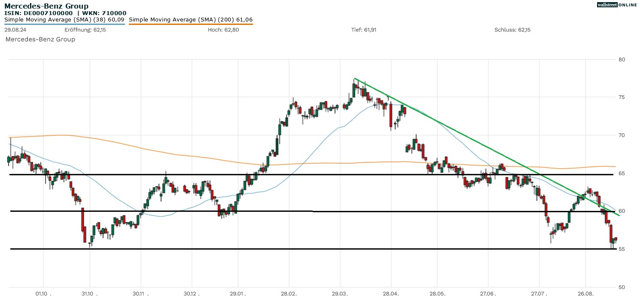Click the 27.07. date axis label
The image size is (640, 296).
coord(539,293)
